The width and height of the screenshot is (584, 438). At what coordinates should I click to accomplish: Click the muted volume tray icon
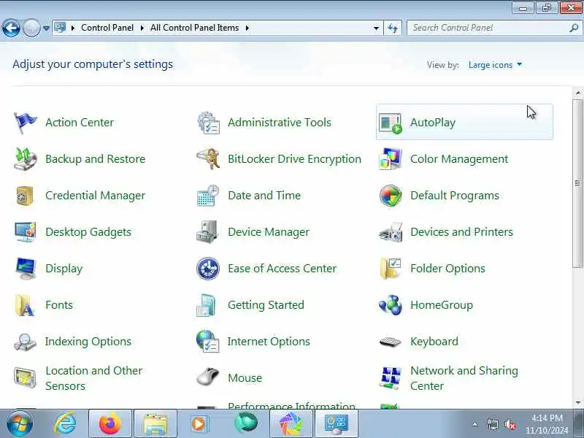pos(510,424)
